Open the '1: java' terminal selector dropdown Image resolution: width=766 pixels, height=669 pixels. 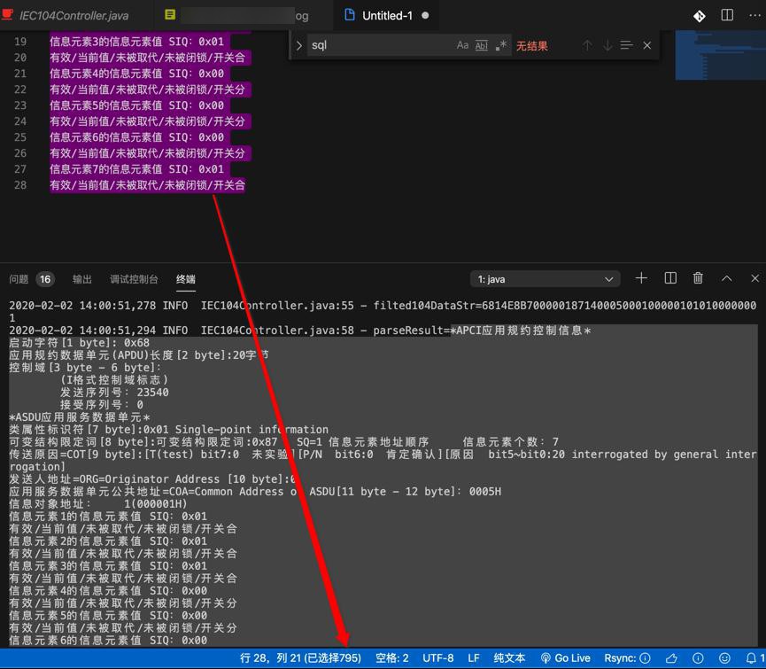click(x=545, y=279)
